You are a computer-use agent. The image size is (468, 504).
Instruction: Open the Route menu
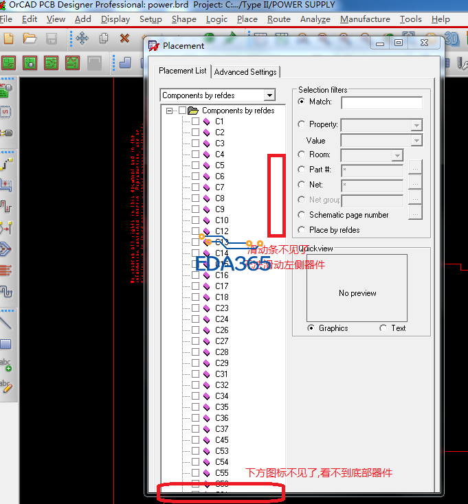[x=279, y=19]
